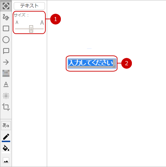
Task: Choose the ellipse shape tool
Action: [6, 40]
